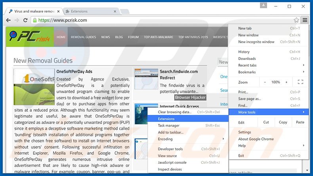Image resolution: width=313 pixels, height=176 pixels.
Task: Click the Paste edit button
Action: tap(300, 122)
